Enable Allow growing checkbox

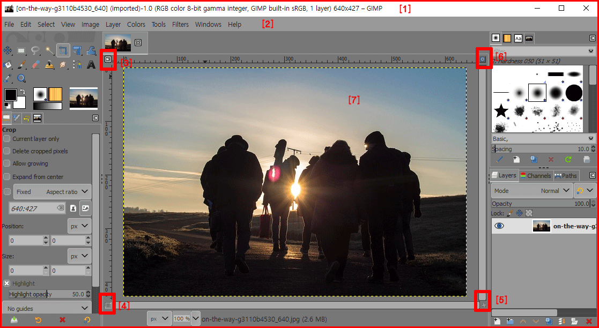(x=6, y=163)
